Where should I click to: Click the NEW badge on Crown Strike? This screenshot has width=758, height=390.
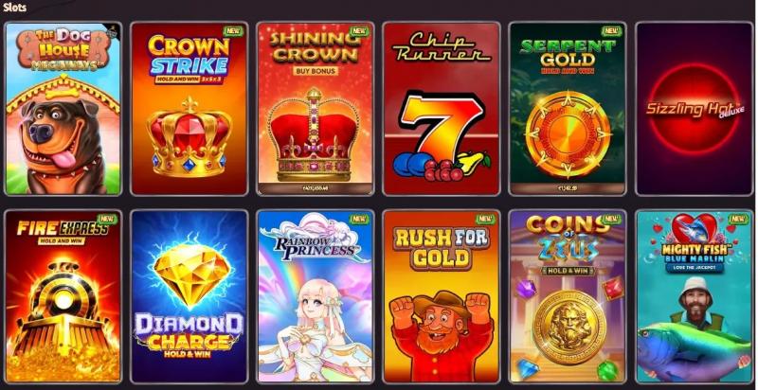[x=233, y=31]
